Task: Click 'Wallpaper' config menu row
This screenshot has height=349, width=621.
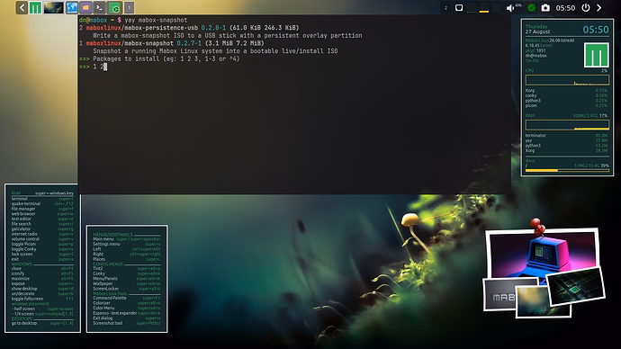Action: click(127, 283)
